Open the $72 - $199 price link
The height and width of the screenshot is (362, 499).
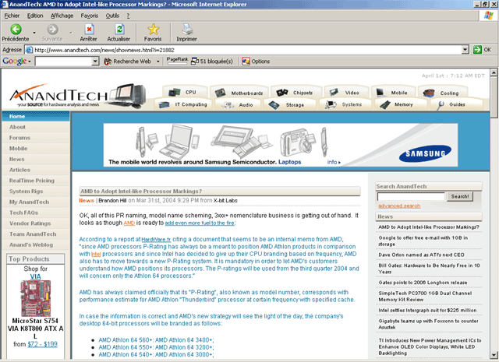tap(42, 344)
